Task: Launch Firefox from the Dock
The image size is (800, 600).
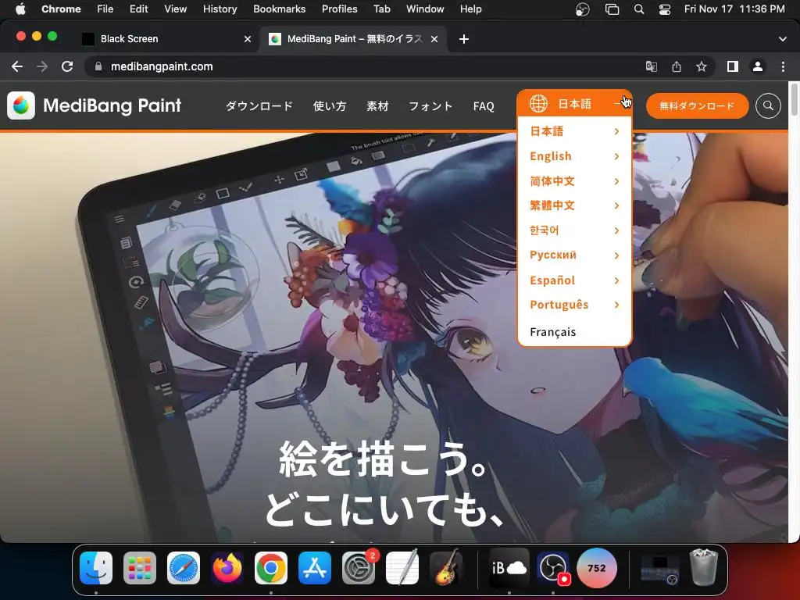Action: pyautogui.click(x=227, y=568)
